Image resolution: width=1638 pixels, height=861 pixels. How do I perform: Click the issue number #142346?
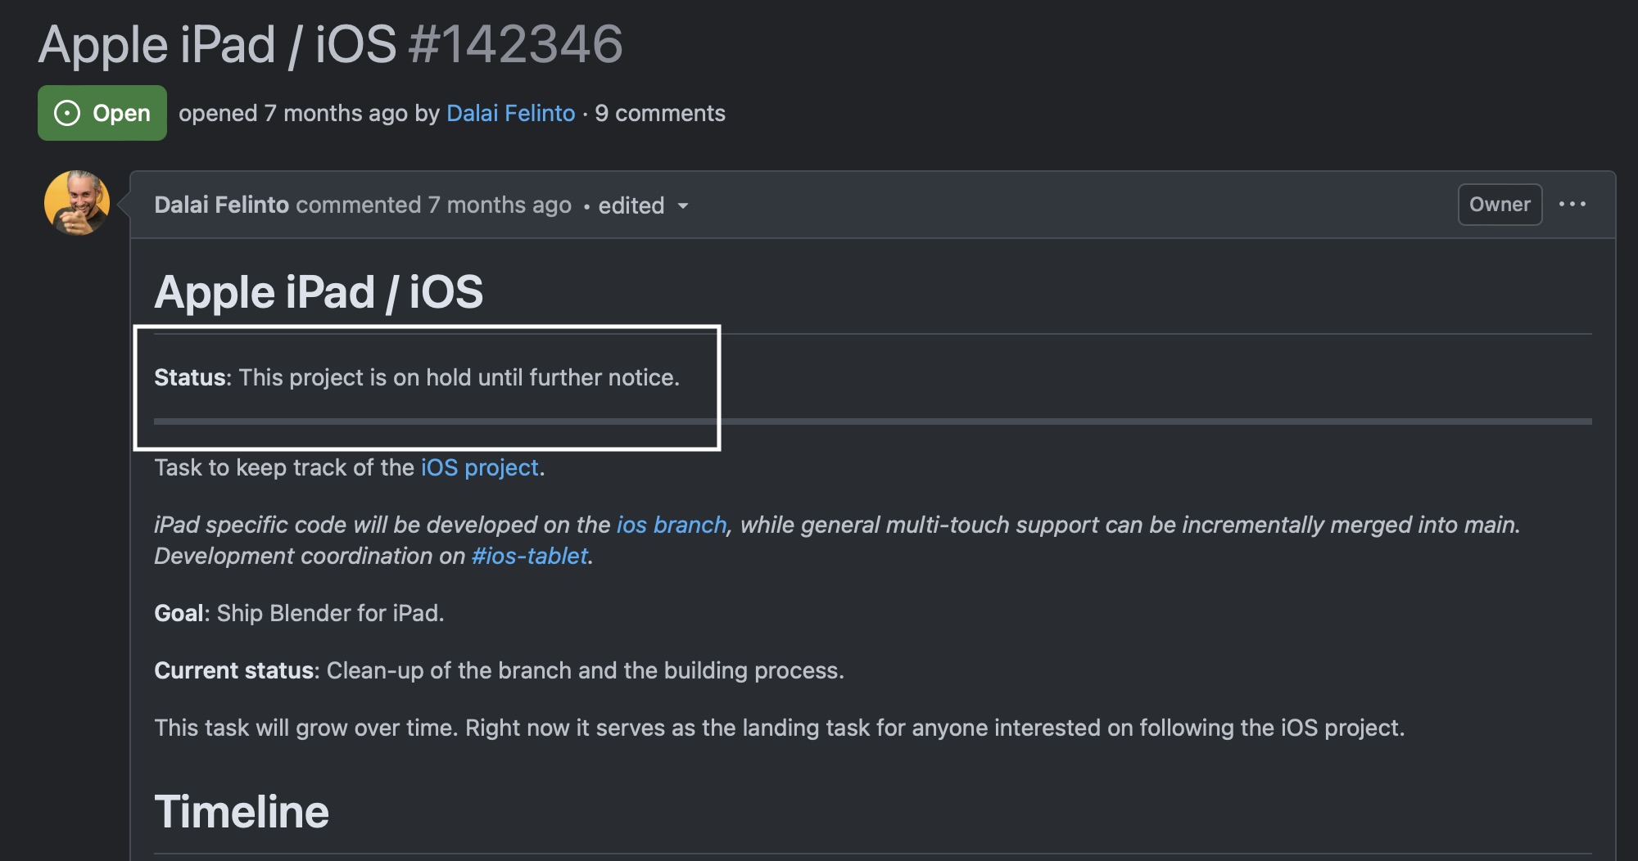coord(515,44)
